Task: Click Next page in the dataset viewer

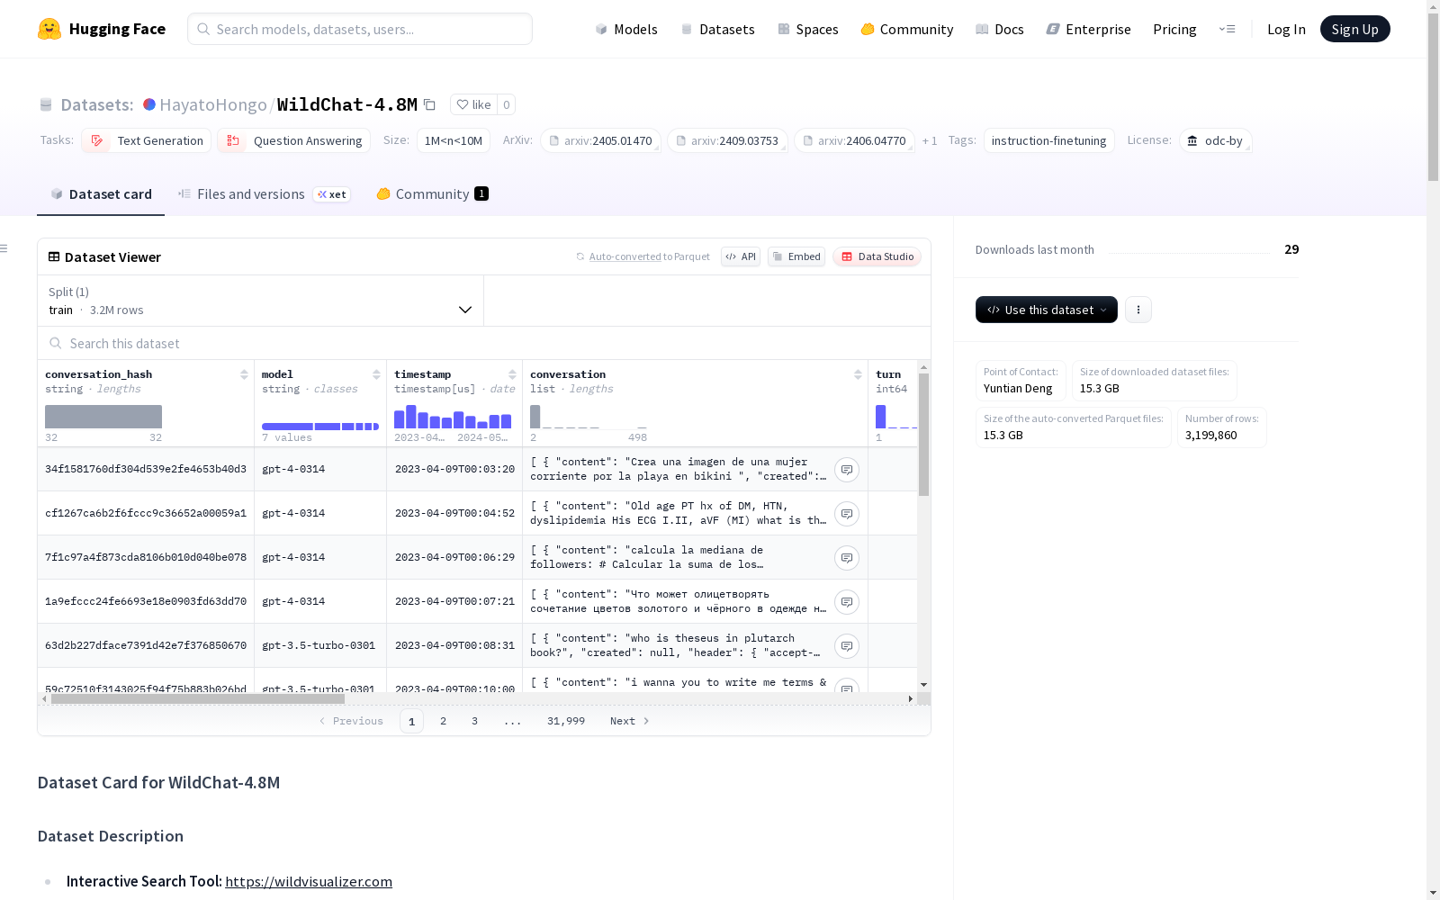Action: click(629, 721)
